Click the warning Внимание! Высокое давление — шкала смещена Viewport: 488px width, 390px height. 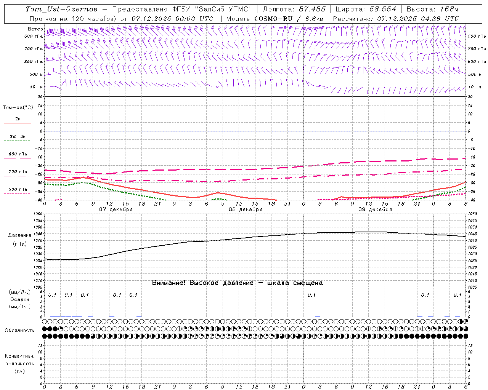tap(237, 283)
